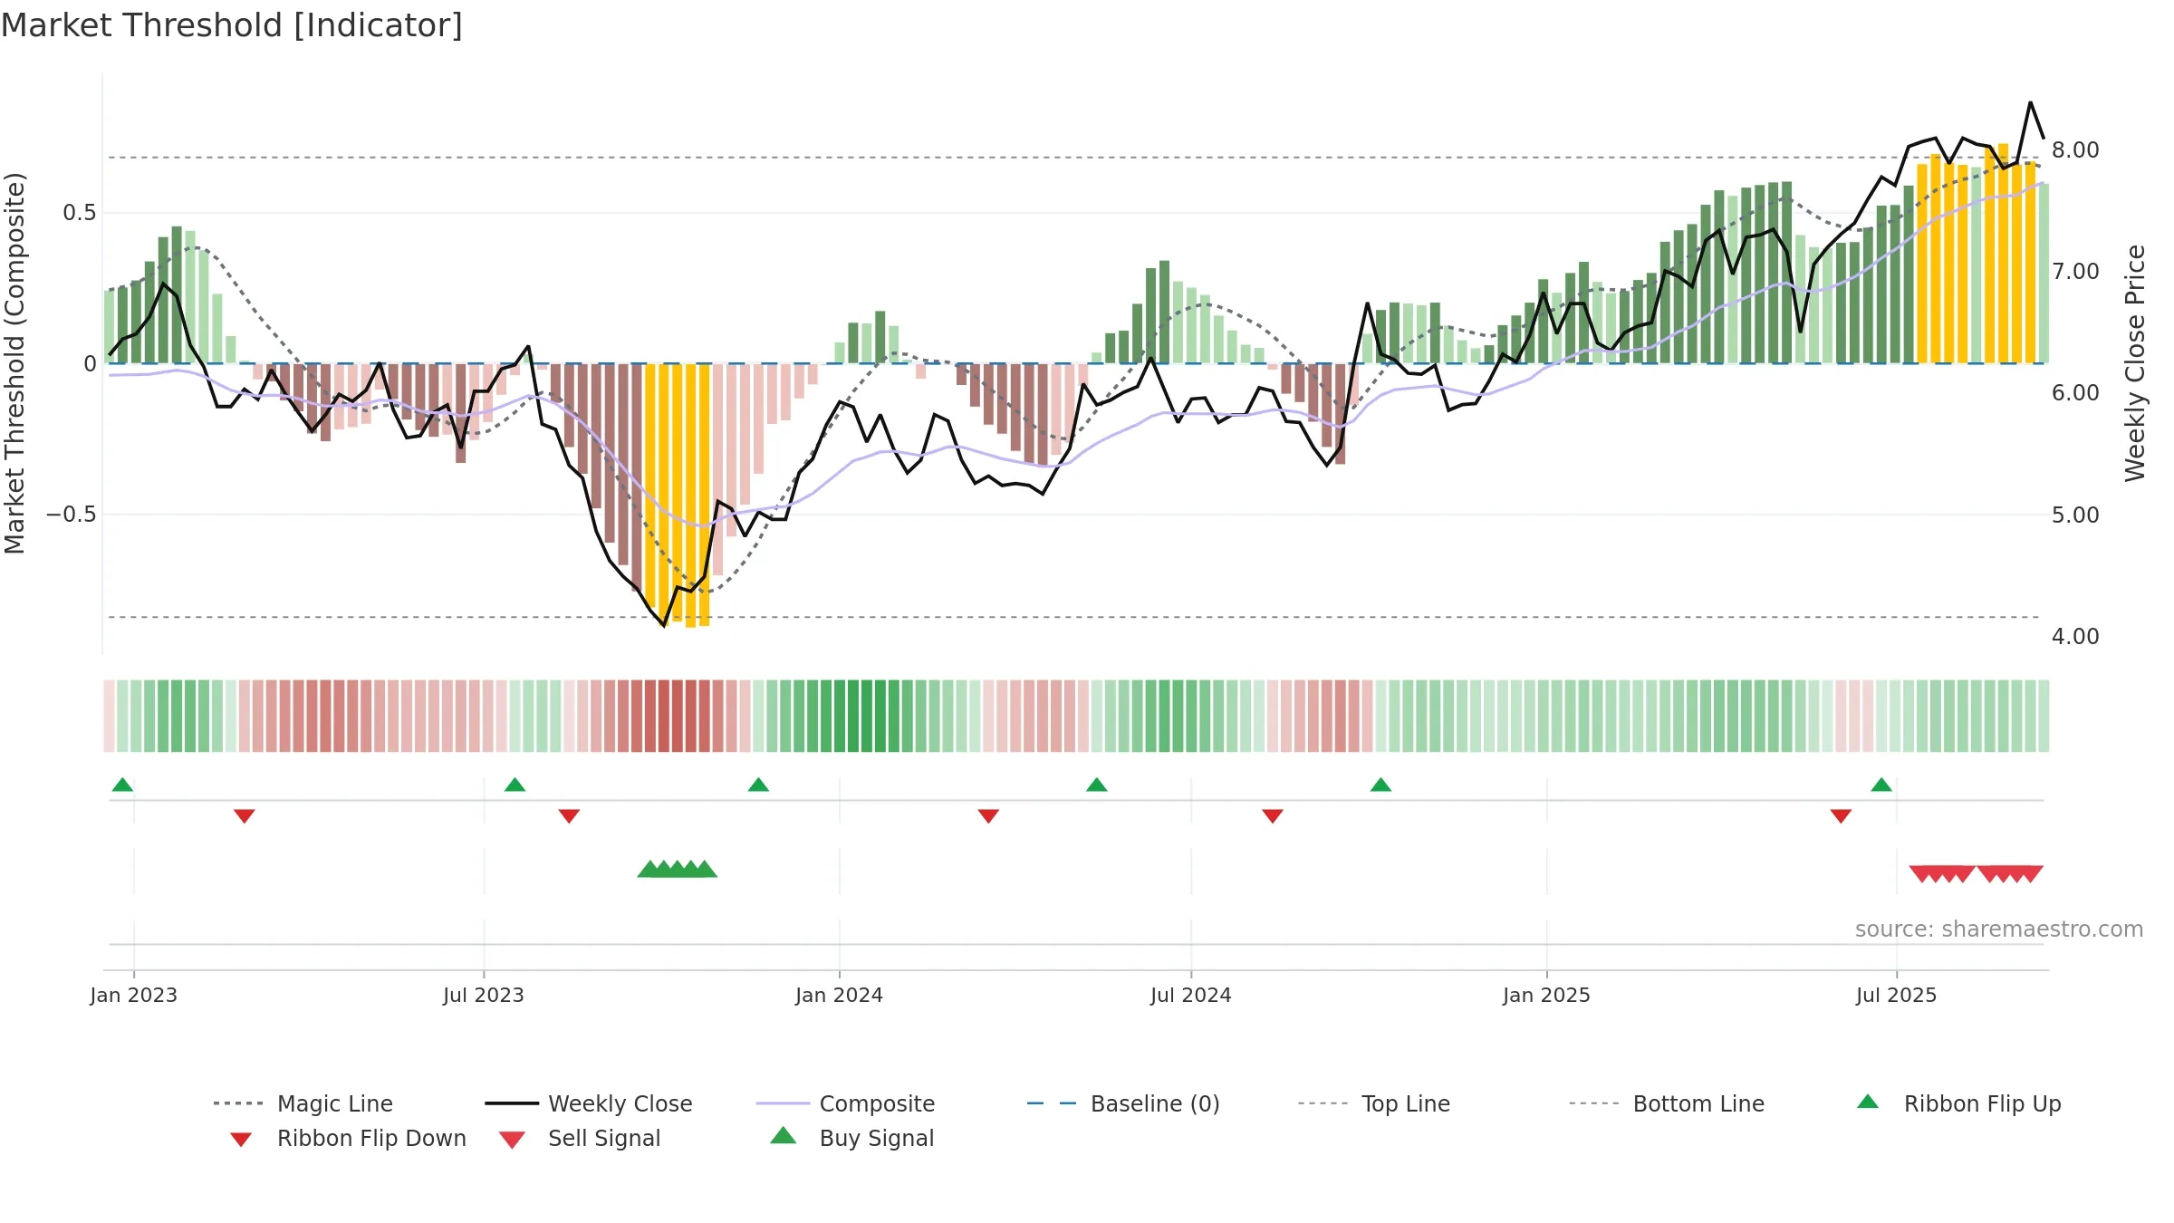Click the 6.00 price axis tick
The height and width of the screenshot is (1223, 2174).
[x=2075, y=392]
